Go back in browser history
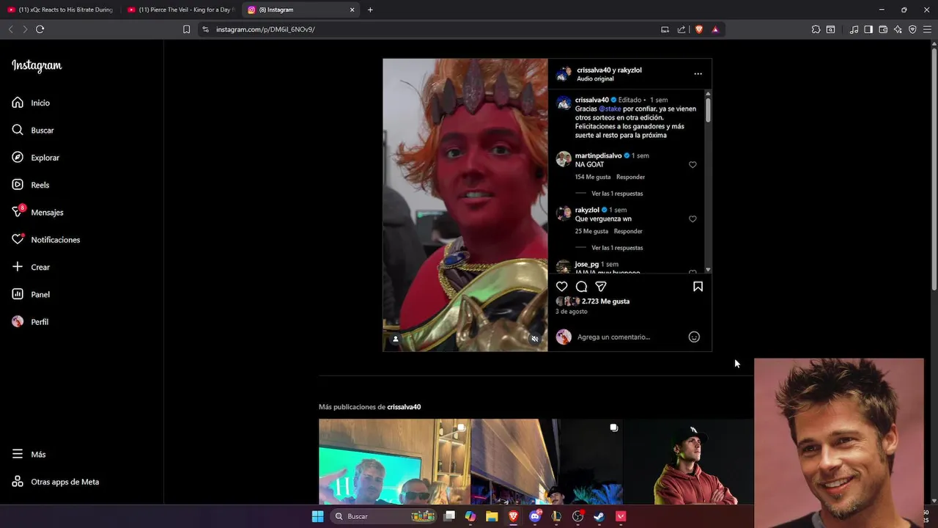Viewport: 938px width, 528px height. point(10,29)
